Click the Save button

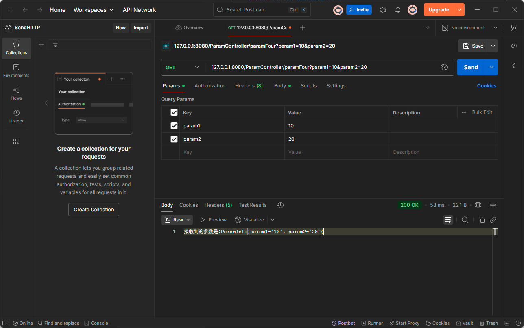coord(473,46)
